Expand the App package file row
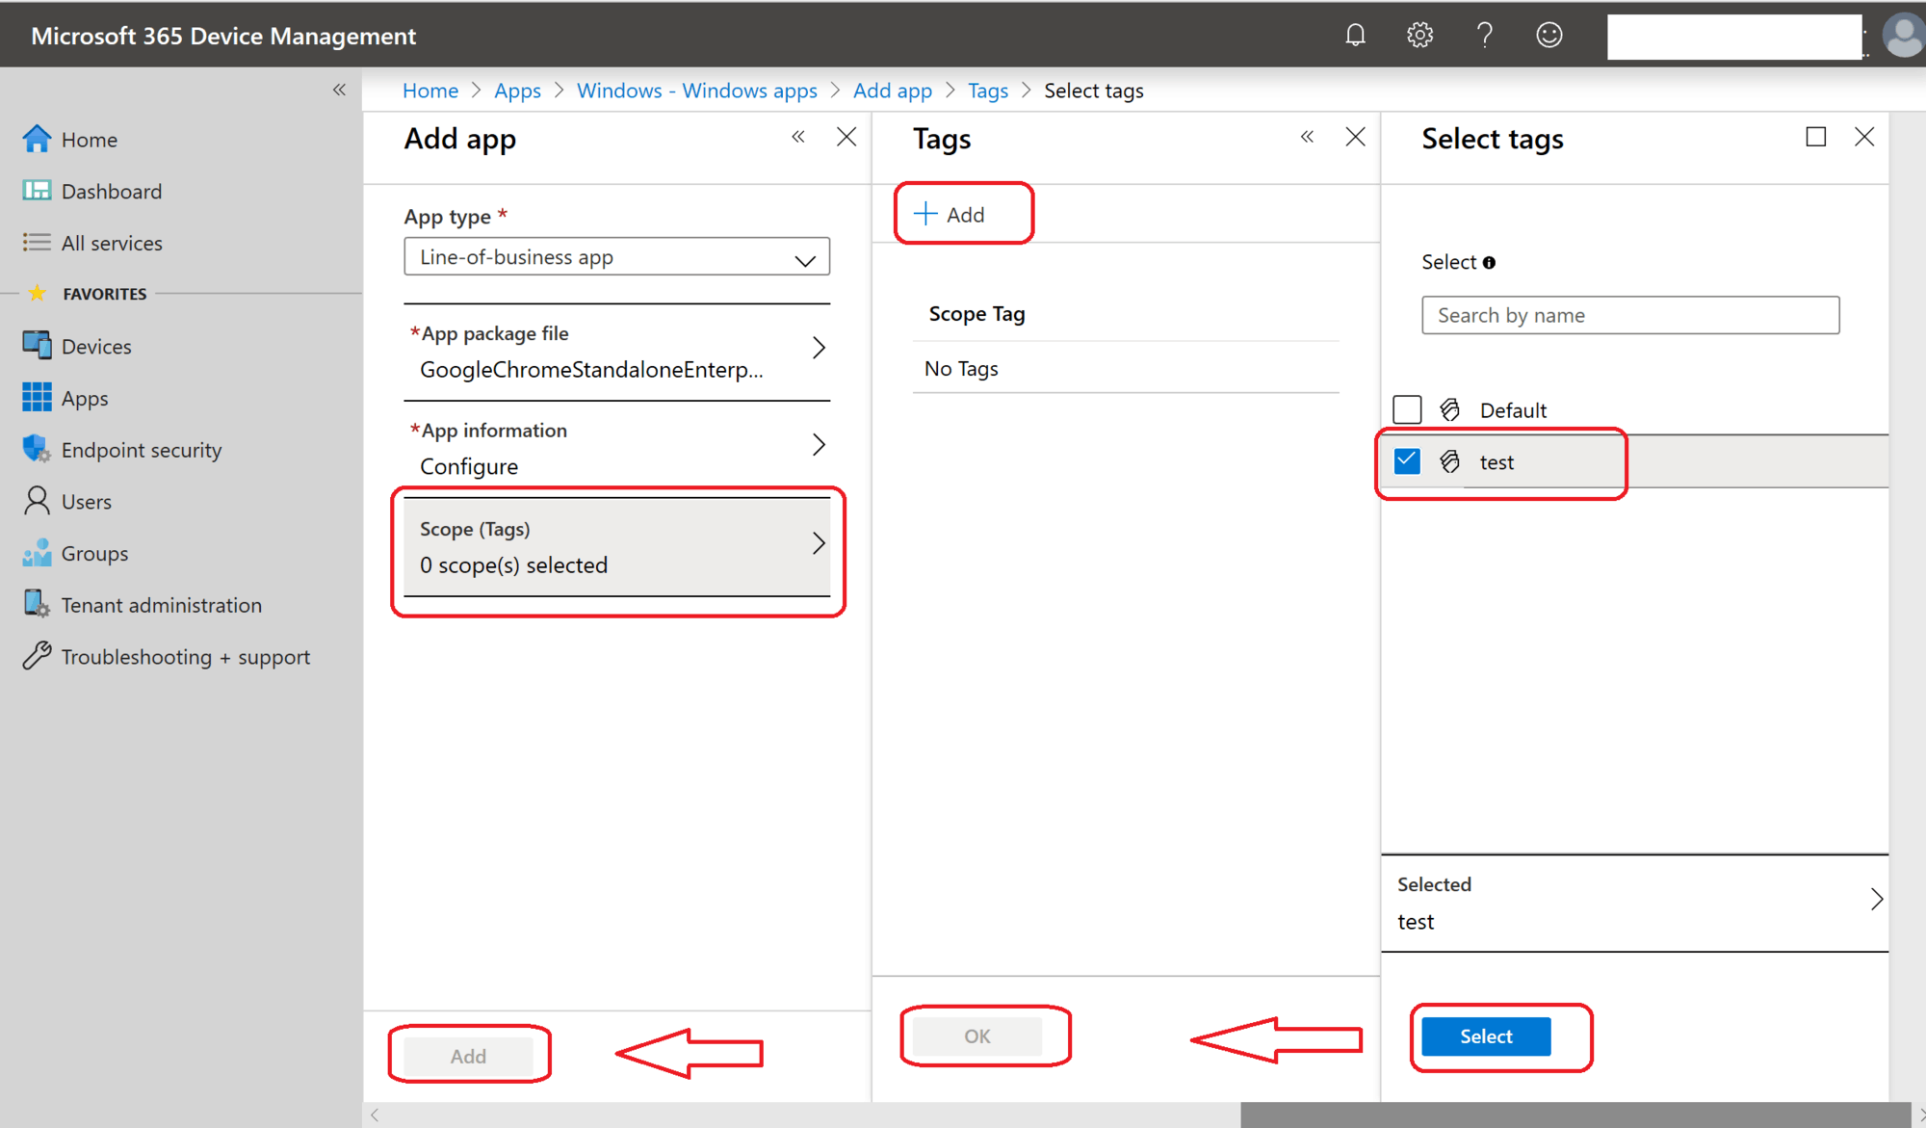This screenshot has width=1926, height=1128. pyautogui.click(x=616, y=352)
